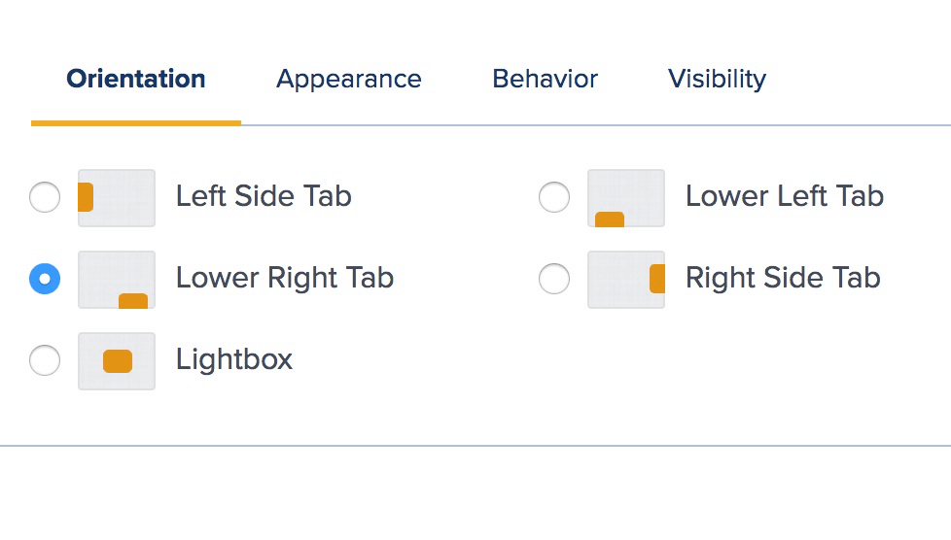Click the Left Side Tab preview icon
Viewport: 951px width, 540px height.
(117, 197)
